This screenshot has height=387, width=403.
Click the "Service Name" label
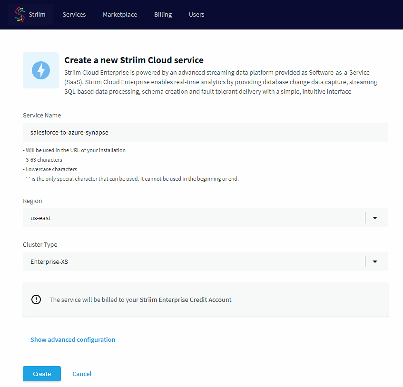(x=42, y=116)
